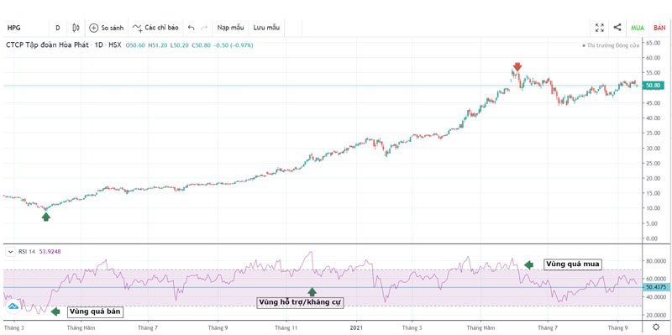Click the blue cloud logo icon
Image resolution: width=672 pixels, height=335 pixels.
click(13, 306)
